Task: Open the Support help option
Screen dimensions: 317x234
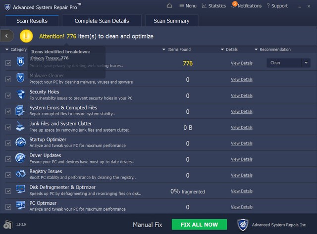Action: [x=277, y=6]
